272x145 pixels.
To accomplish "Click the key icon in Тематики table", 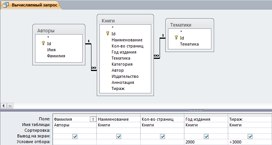I will click(x=176, y=38).
